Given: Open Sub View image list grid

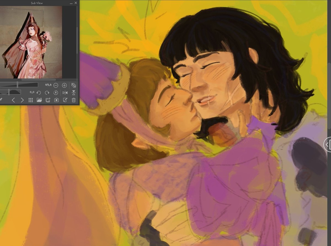Looking at the screenshot, I should pyautogui.click(x=31, y=100).
